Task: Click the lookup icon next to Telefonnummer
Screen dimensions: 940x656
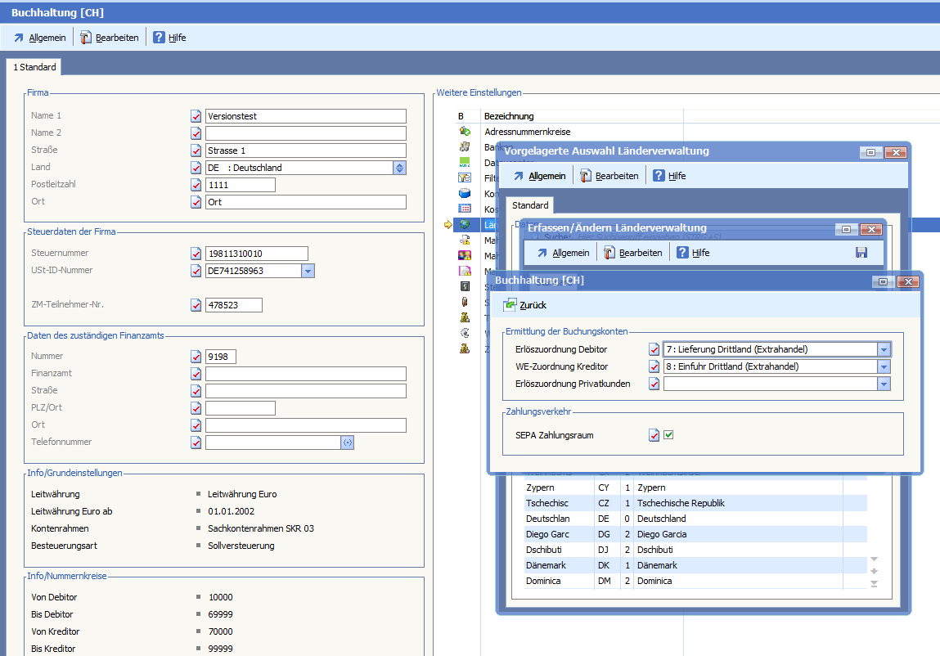Action: click(347, 443)
